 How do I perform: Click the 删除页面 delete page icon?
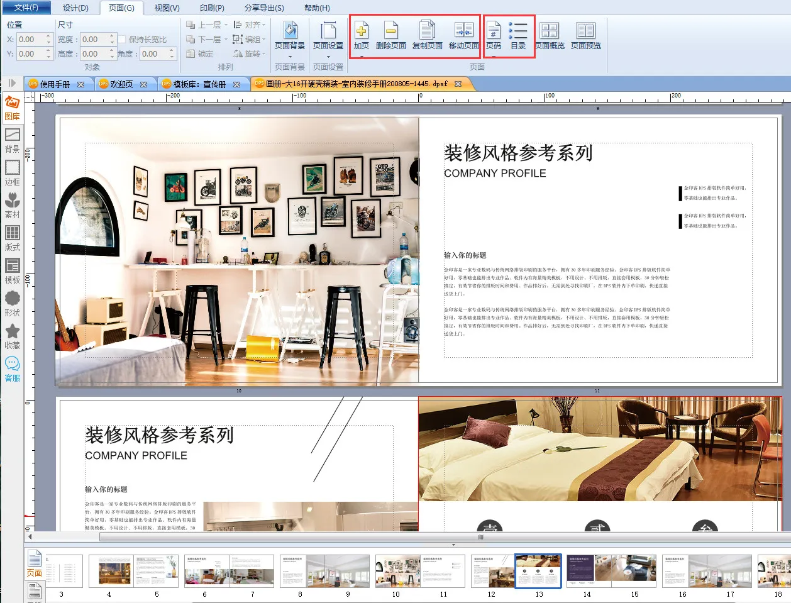pos(390,30)
